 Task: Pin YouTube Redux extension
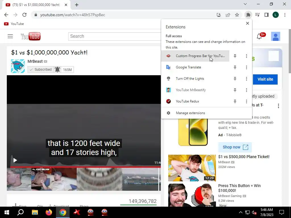tap(235, 101)
